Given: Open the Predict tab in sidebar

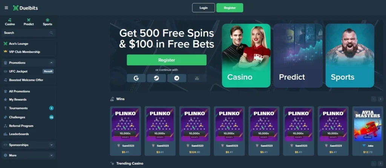Looking at the screenshot, I should pos(29,22).
